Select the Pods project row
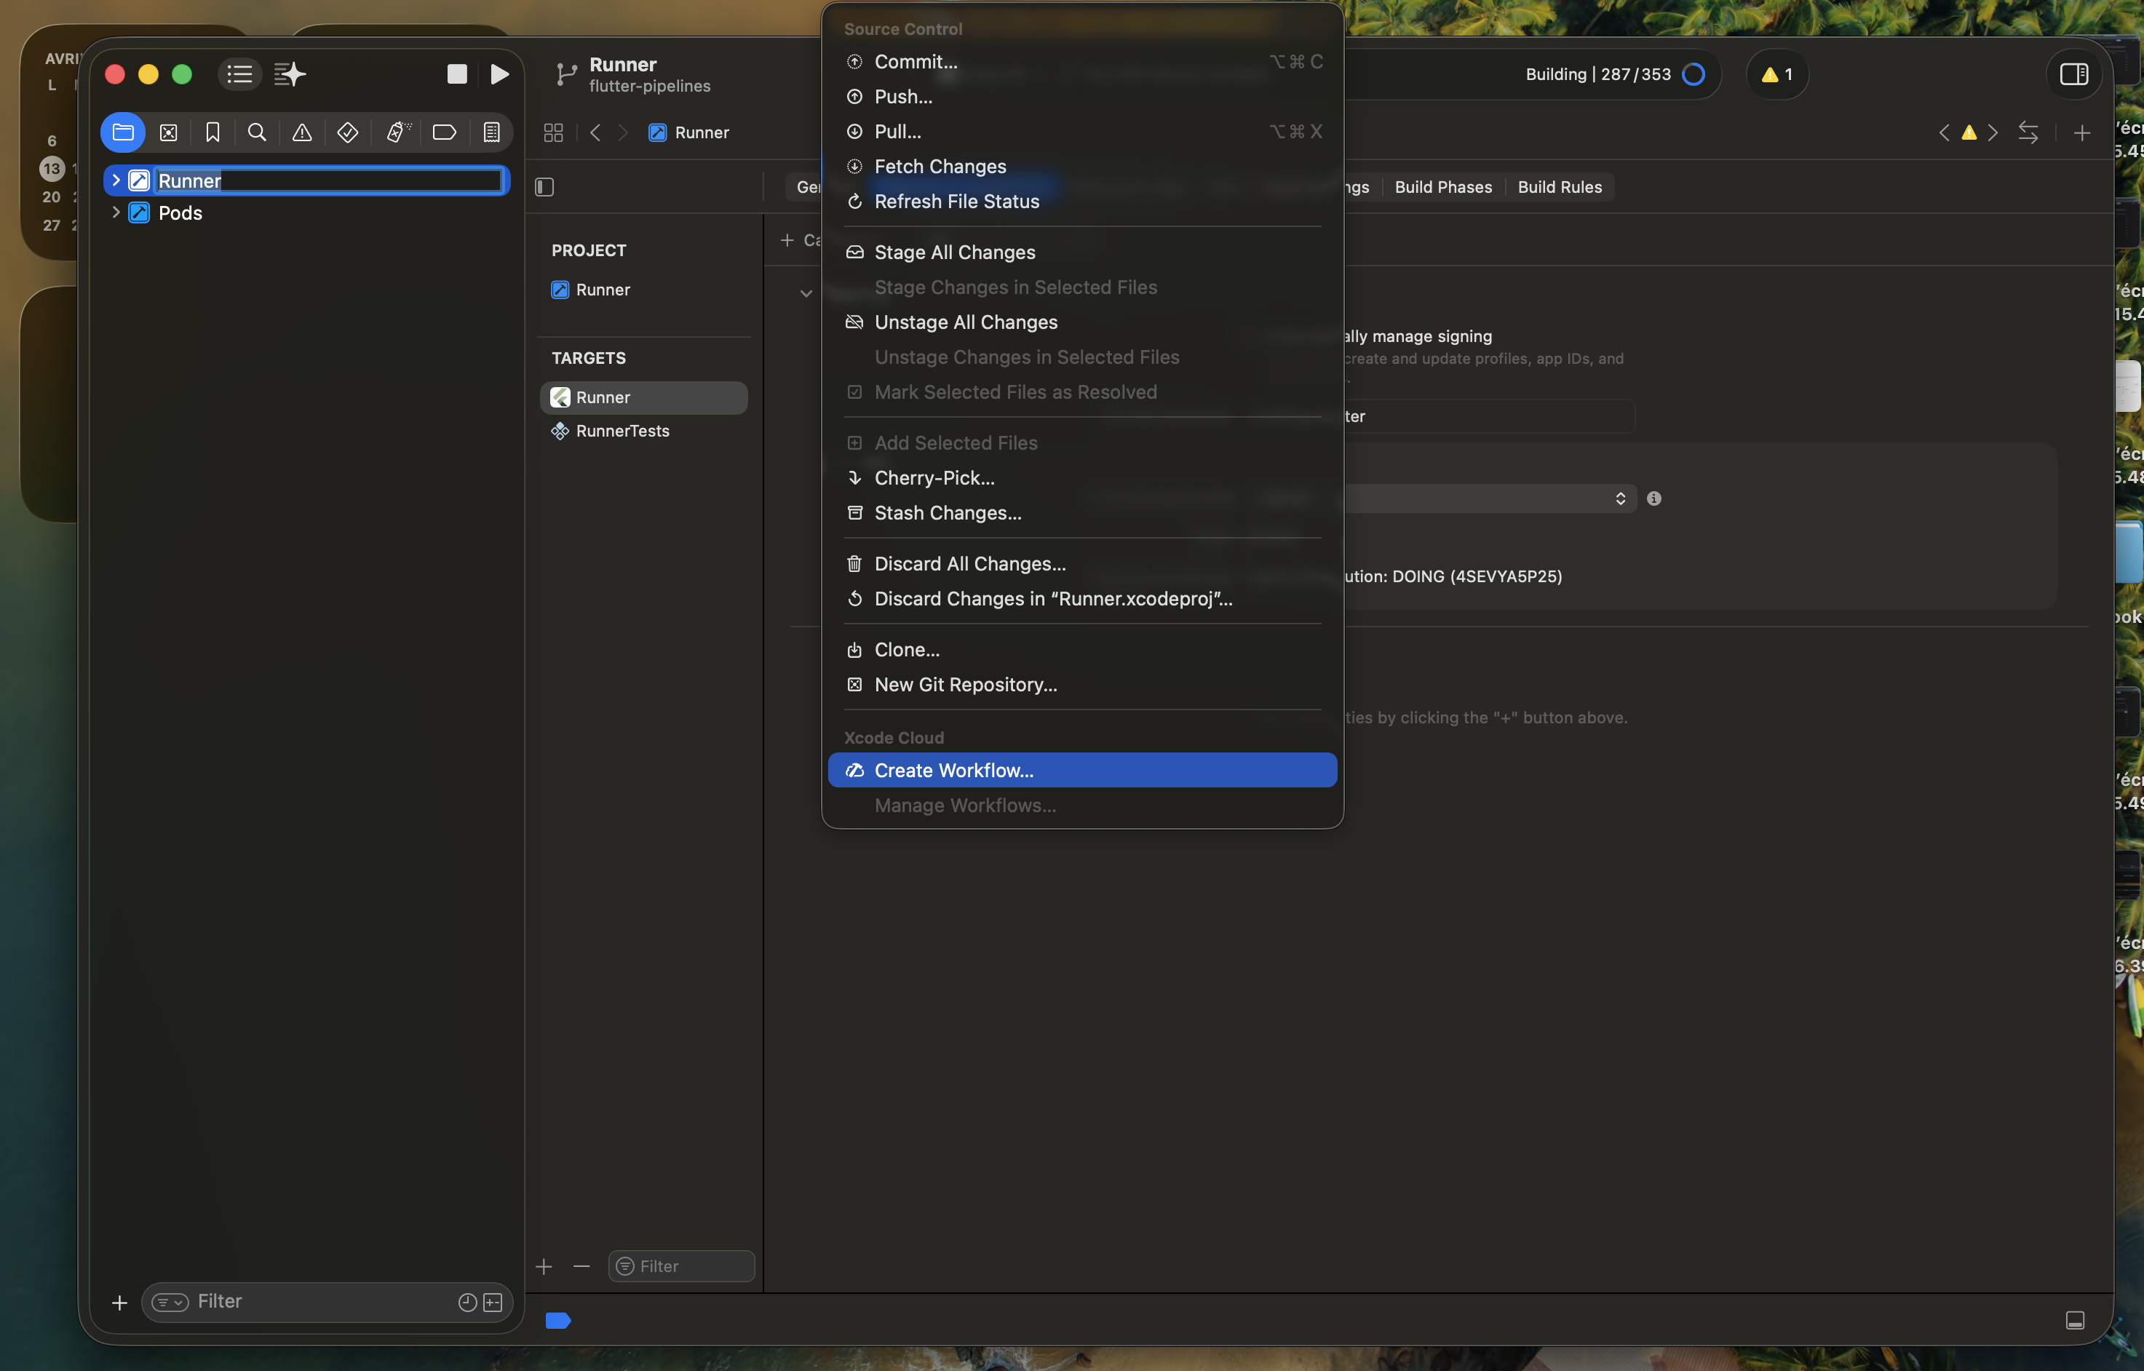Image resolution: width=2144 pixels, height=1371 pixels. click(x=306, y=212)
